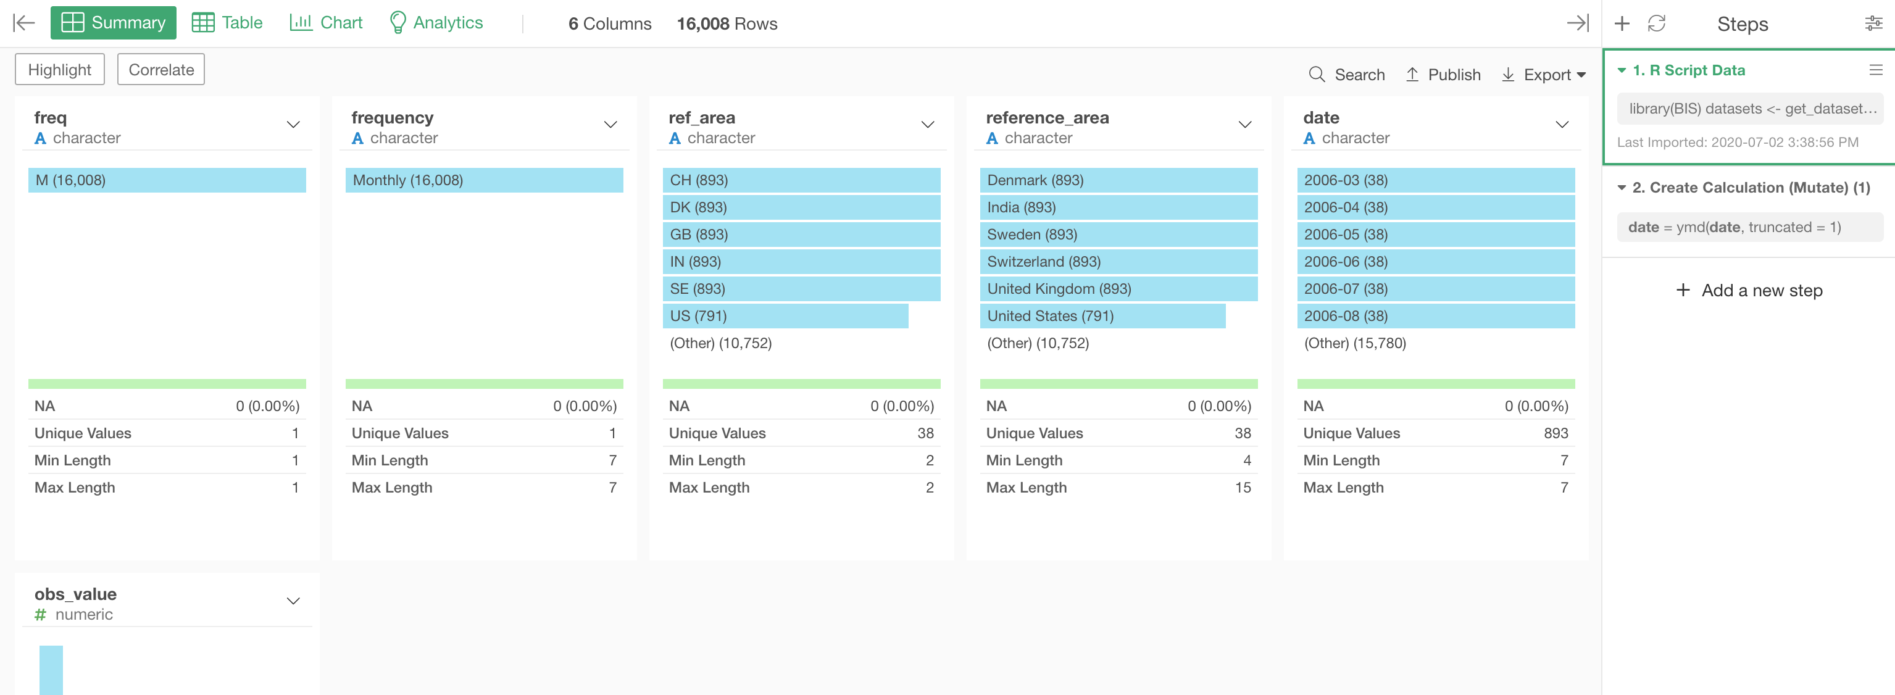
Task: Open the obs_value column menu chevron
Action: (294, 601)
